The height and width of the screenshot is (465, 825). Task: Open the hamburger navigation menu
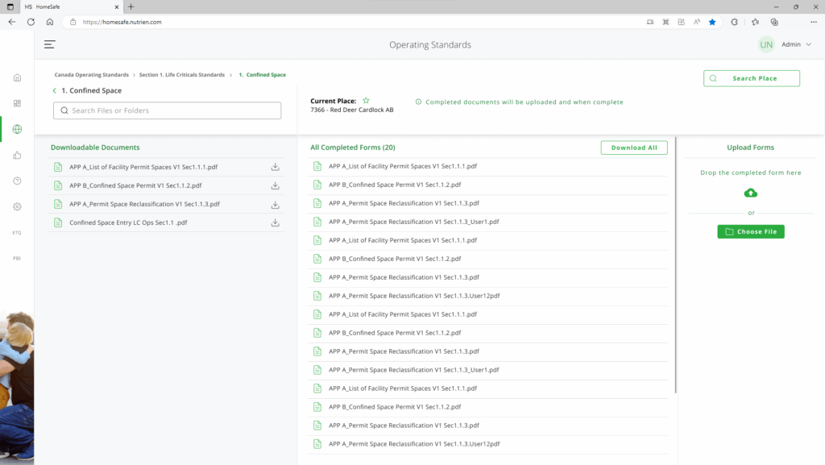coord(50,45)
